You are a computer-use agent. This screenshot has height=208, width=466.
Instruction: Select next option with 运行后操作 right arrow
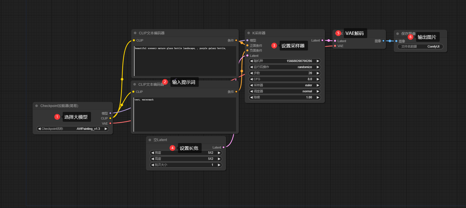[x=318, y=67]
